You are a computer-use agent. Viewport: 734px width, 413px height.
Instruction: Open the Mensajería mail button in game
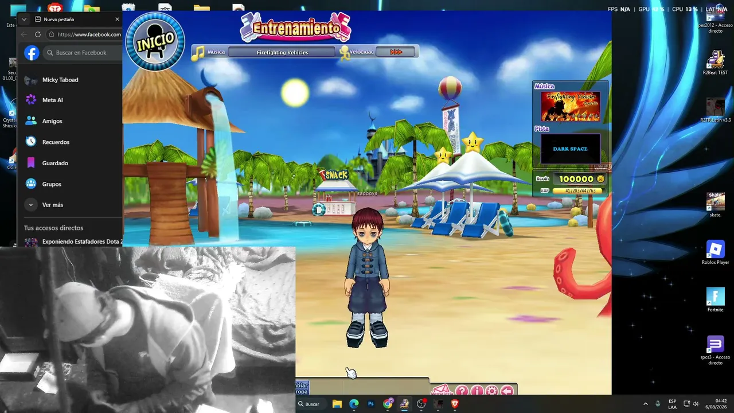pyautogui.click(x=442, y=391)
